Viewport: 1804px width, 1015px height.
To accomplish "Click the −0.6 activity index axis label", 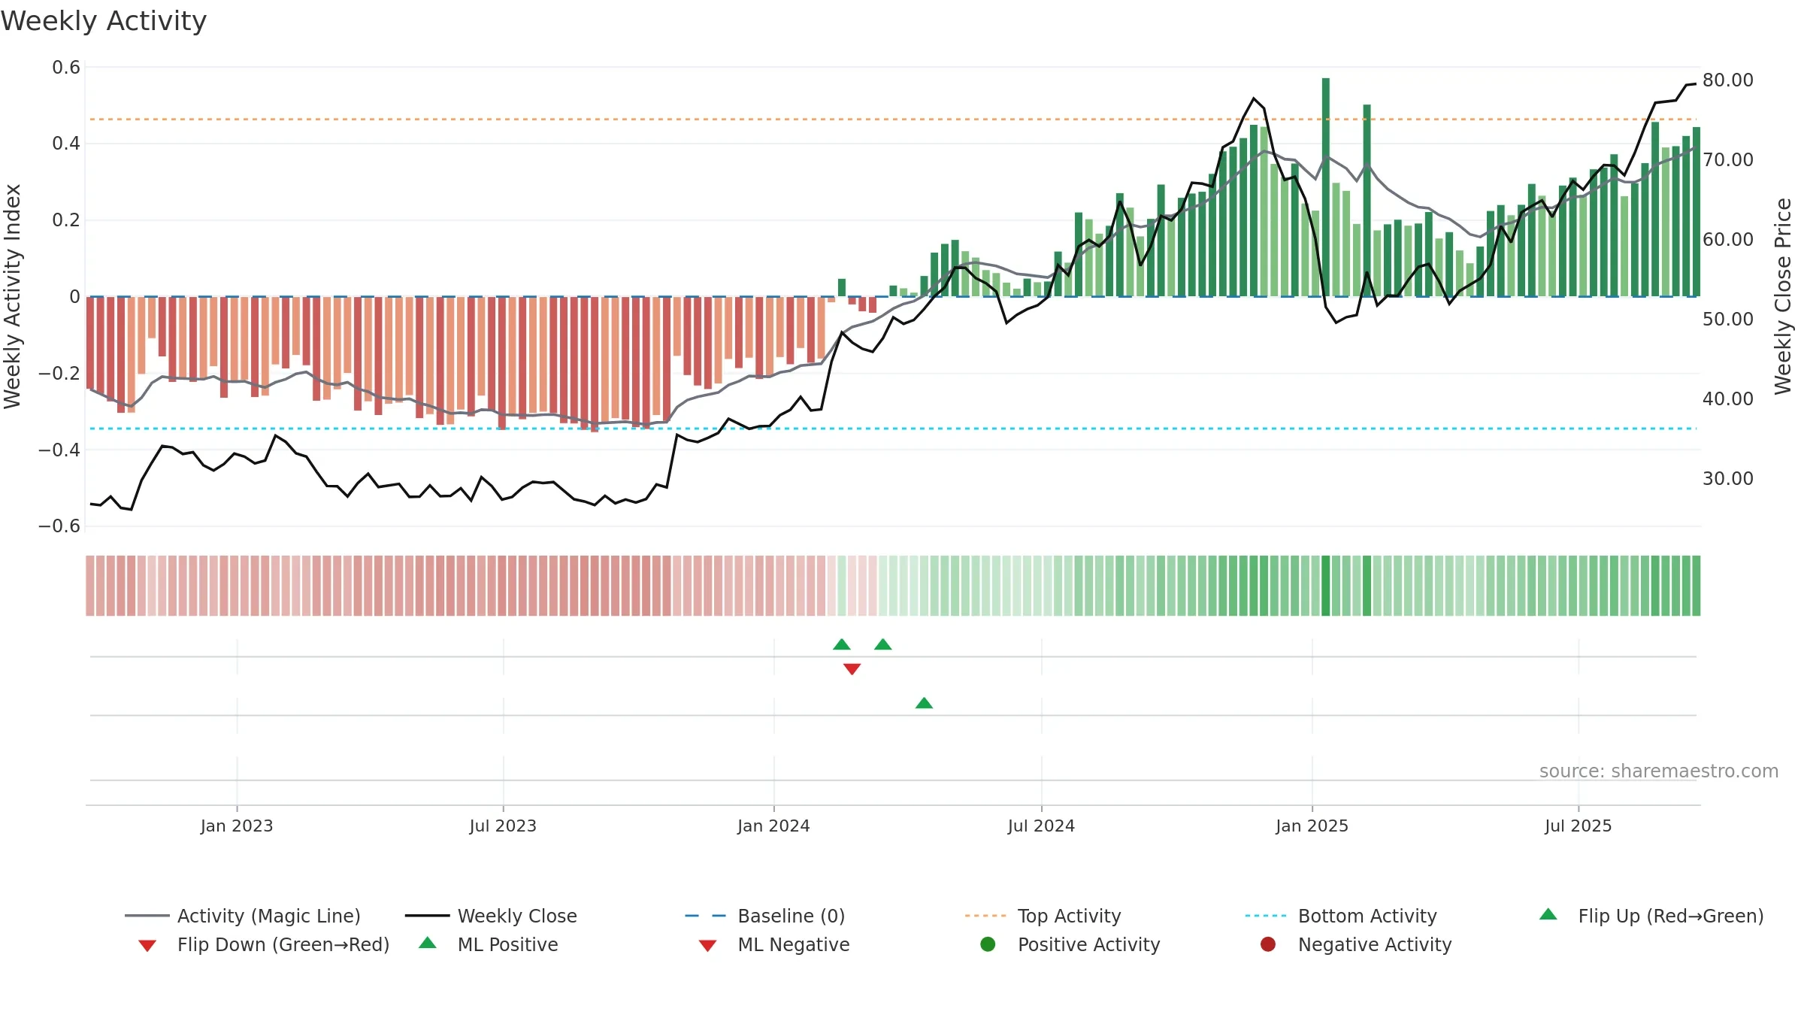I will [59, 526].
